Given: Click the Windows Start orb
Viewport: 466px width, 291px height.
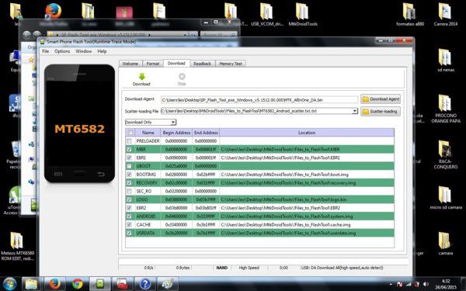Looking at the screenshot, I should pyautogui.click(x=10, y=284).
